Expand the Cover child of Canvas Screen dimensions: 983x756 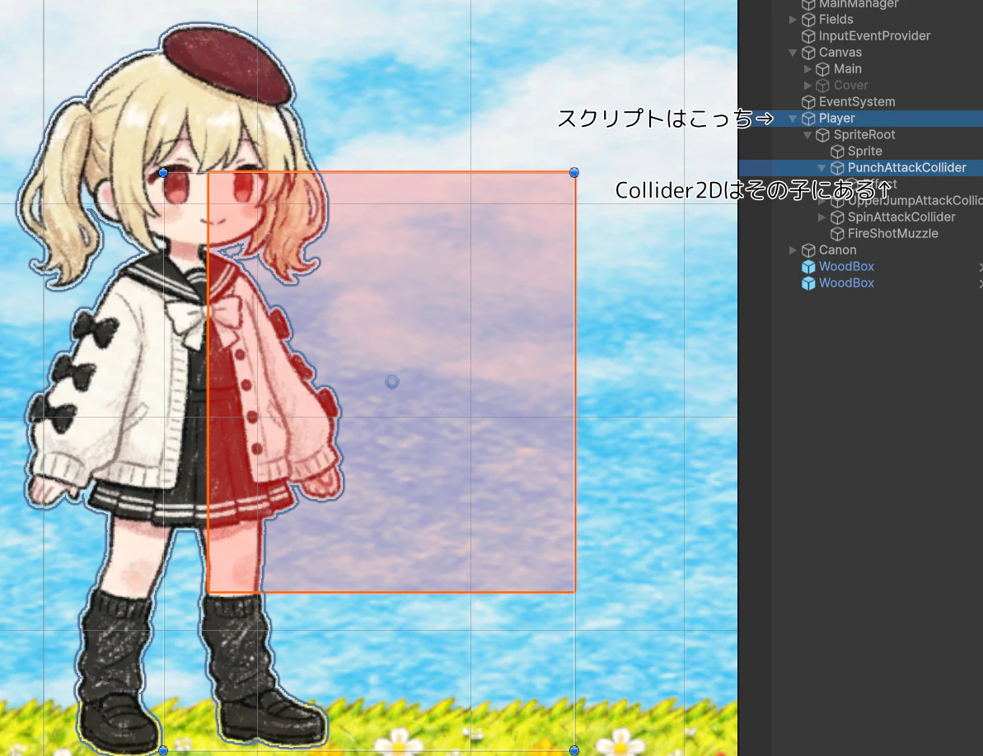[x=807, y=85]
